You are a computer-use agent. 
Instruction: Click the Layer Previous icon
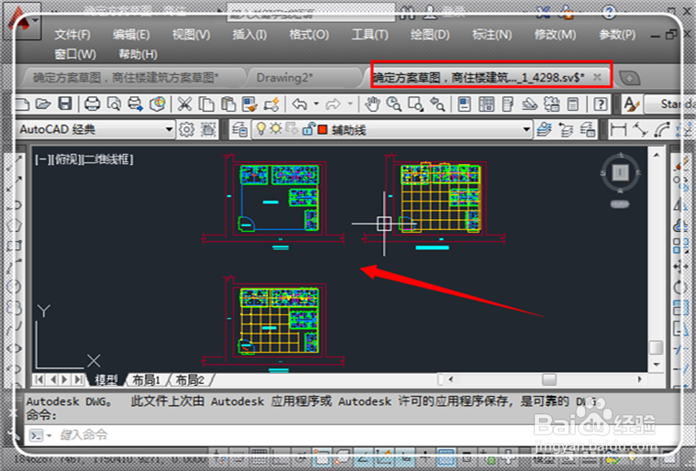[x=566, y=129]
